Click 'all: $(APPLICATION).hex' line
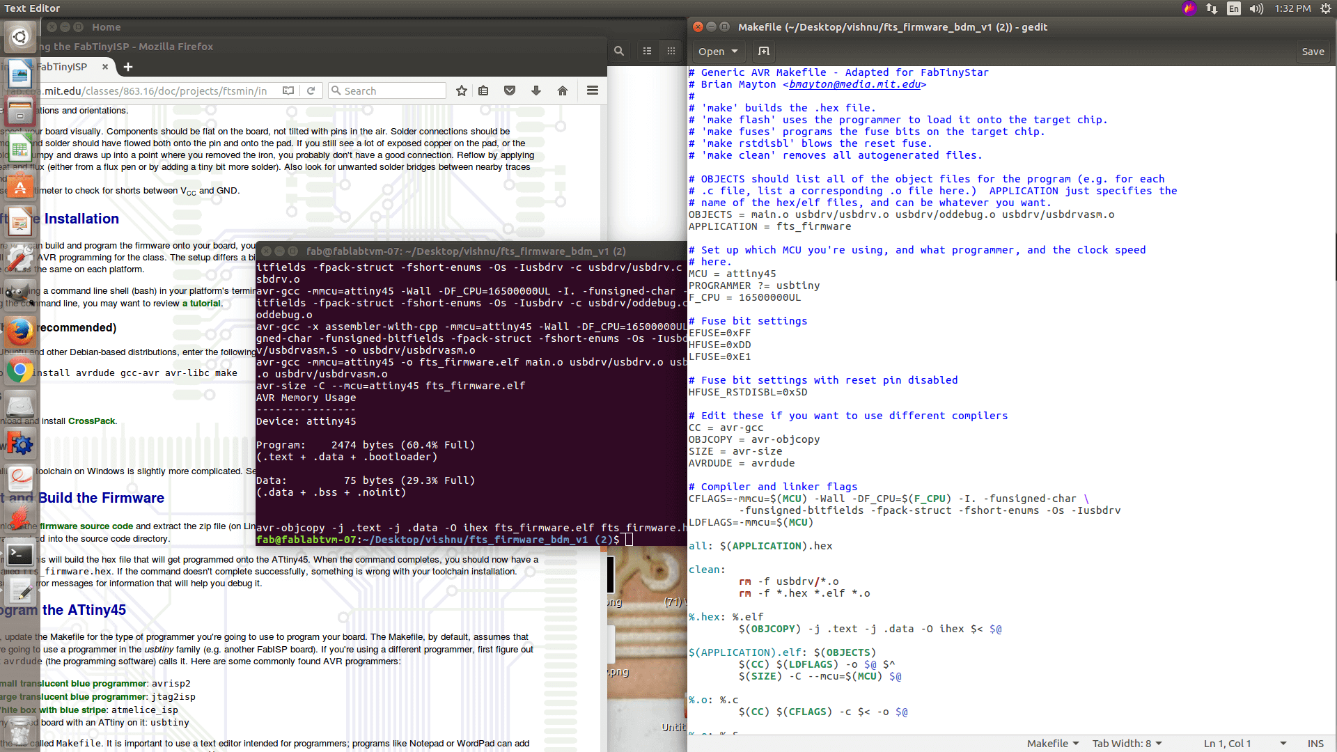The image size is (1337, 752). 760,546
